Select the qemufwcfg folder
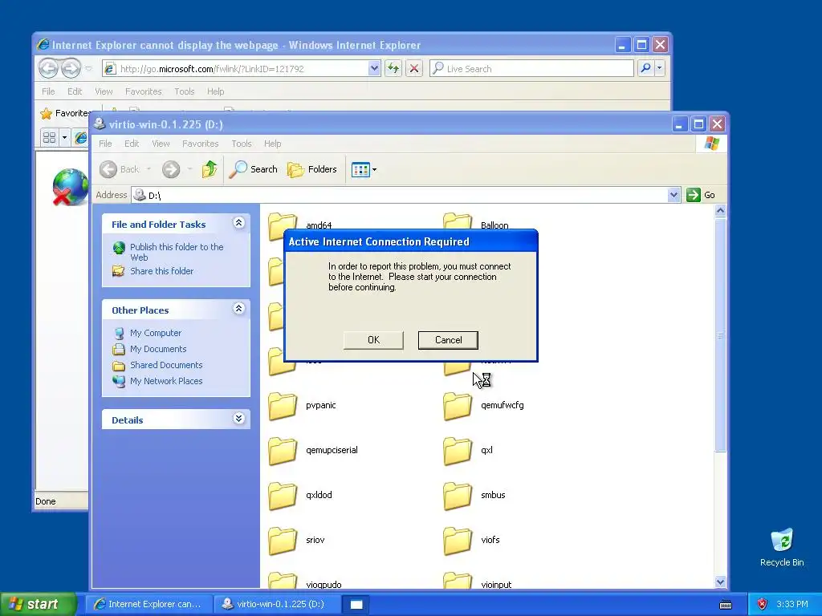822x616 pixels. pyautogui.click(x=483, y=405)
